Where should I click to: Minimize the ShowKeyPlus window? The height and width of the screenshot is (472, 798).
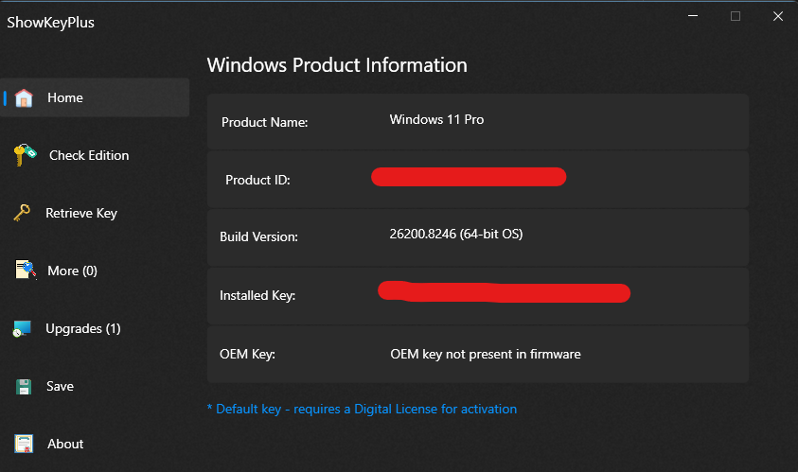693,16
